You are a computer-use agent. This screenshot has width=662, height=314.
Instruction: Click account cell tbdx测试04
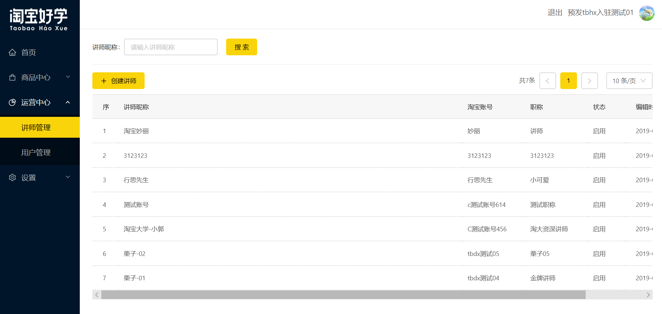pos(483,278)
